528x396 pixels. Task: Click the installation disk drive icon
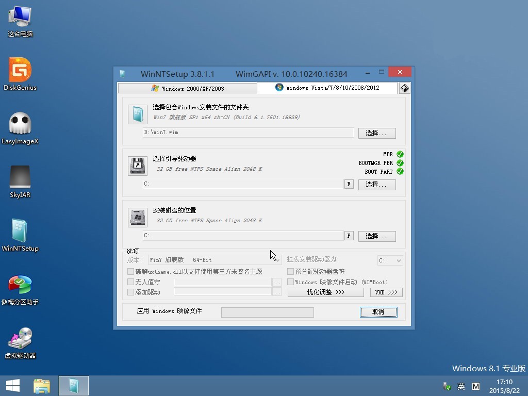pyautogui.click(x=137, y=217)
